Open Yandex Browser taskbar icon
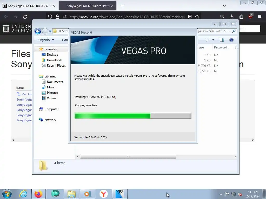 pos(103,194)
